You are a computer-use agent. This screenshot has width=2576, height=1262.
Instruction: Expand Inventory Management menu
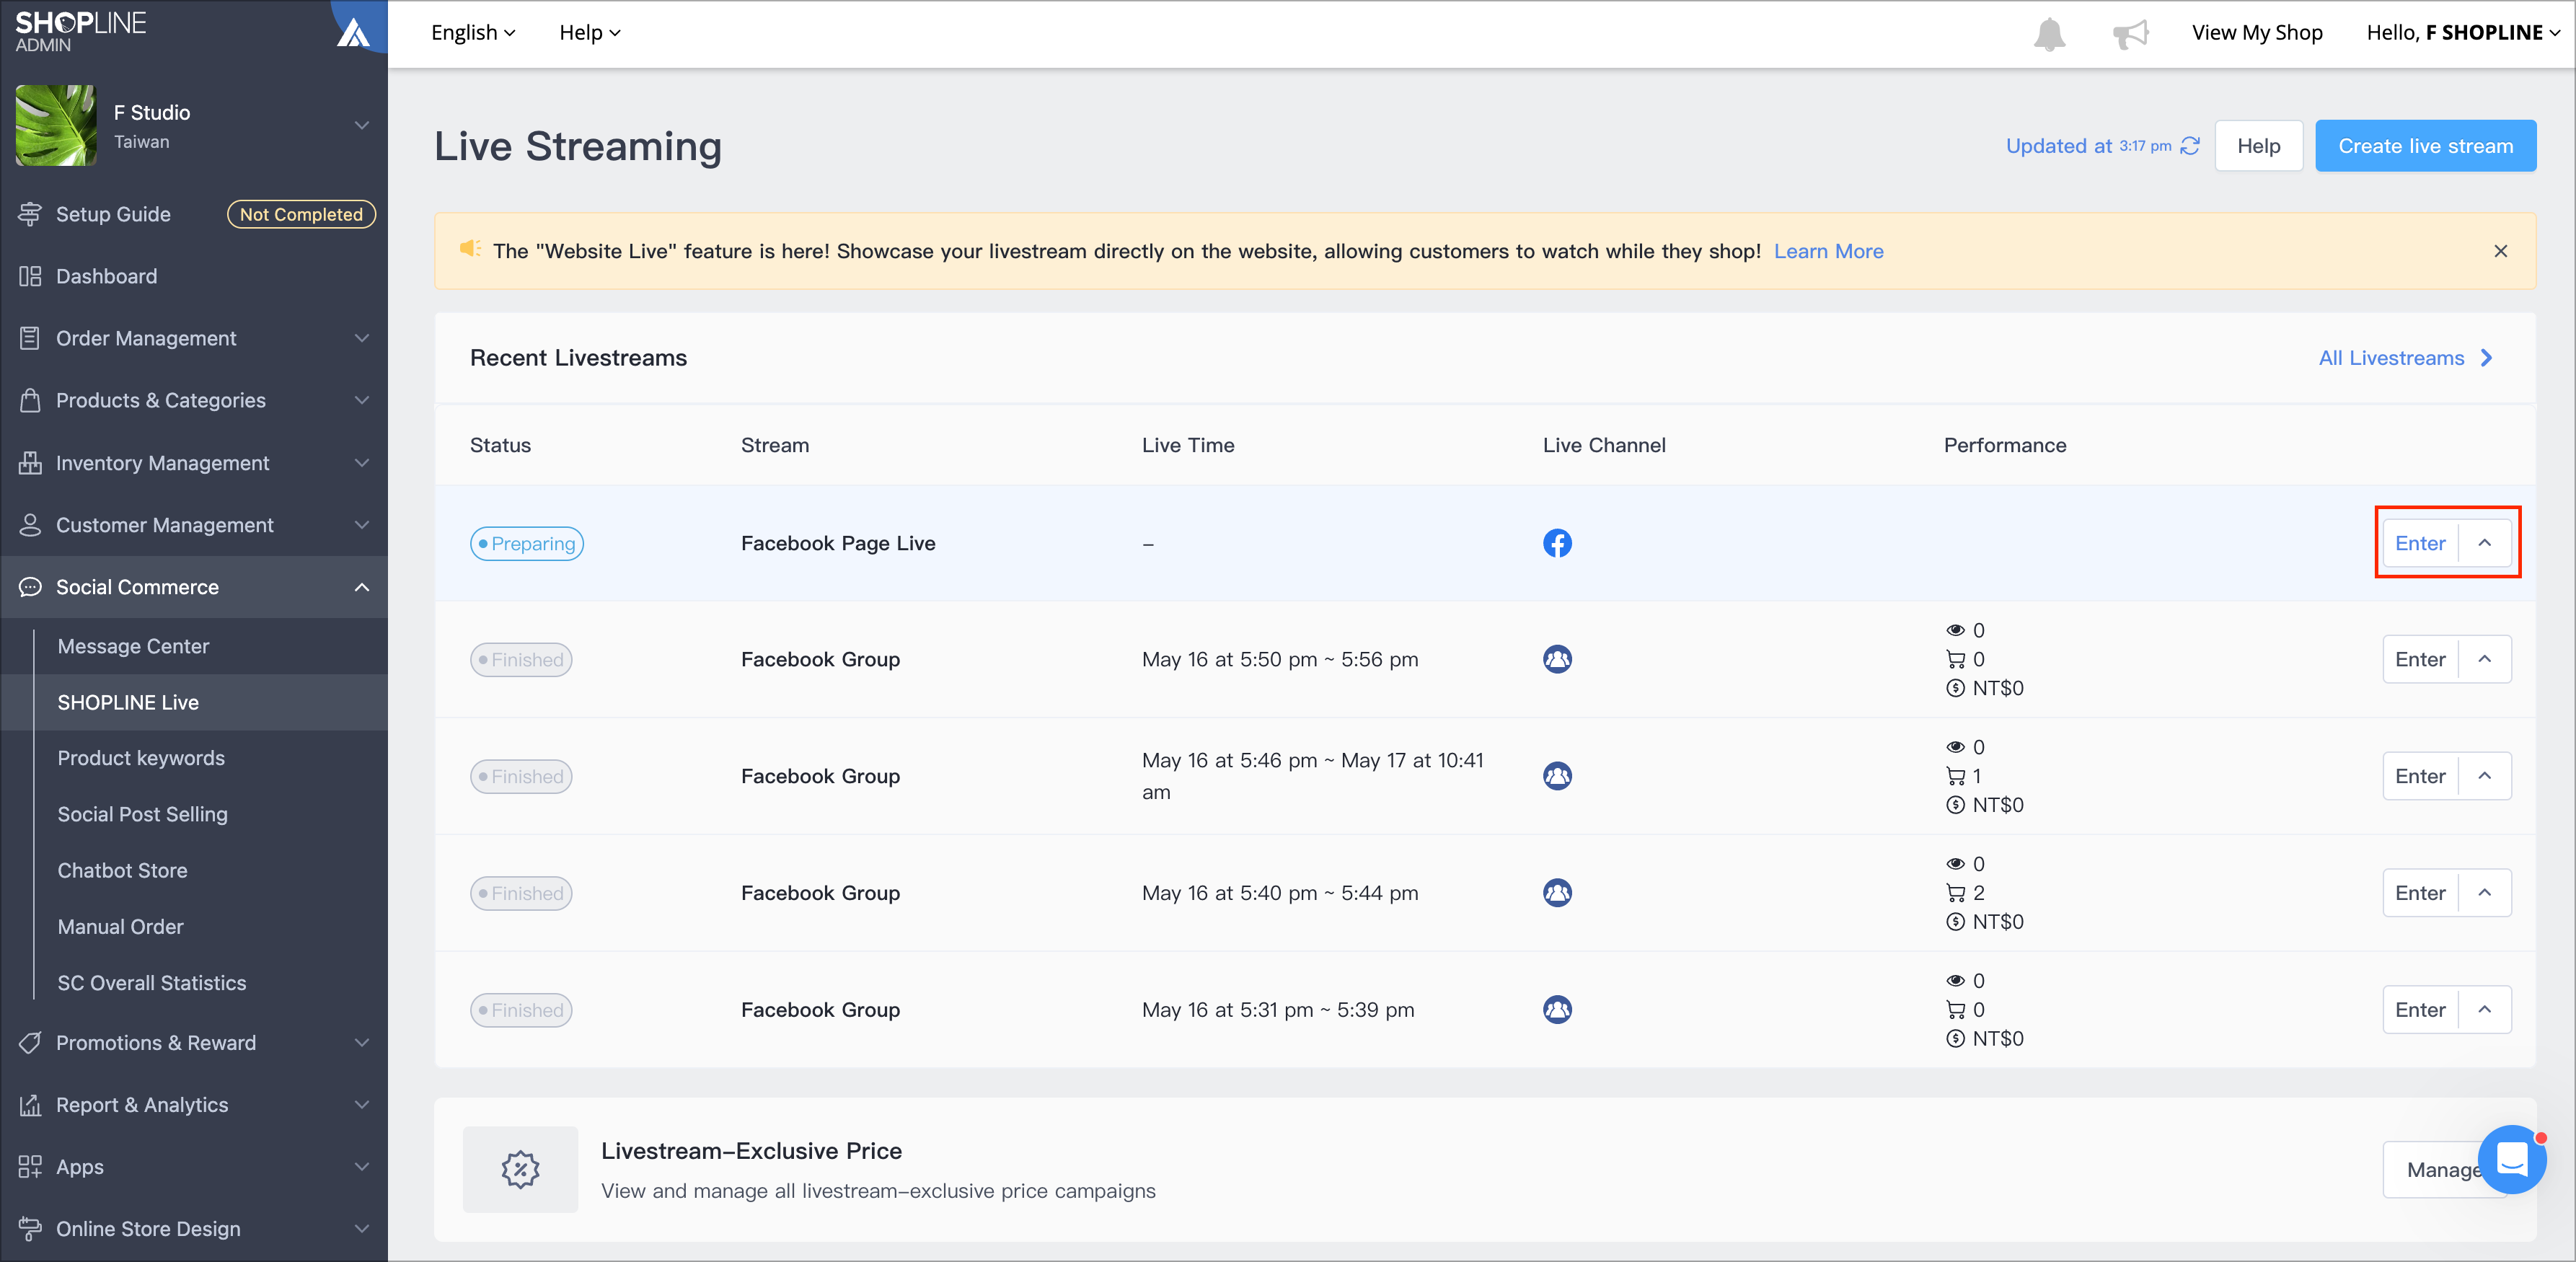pyautogui.click(x=362, y=463)
